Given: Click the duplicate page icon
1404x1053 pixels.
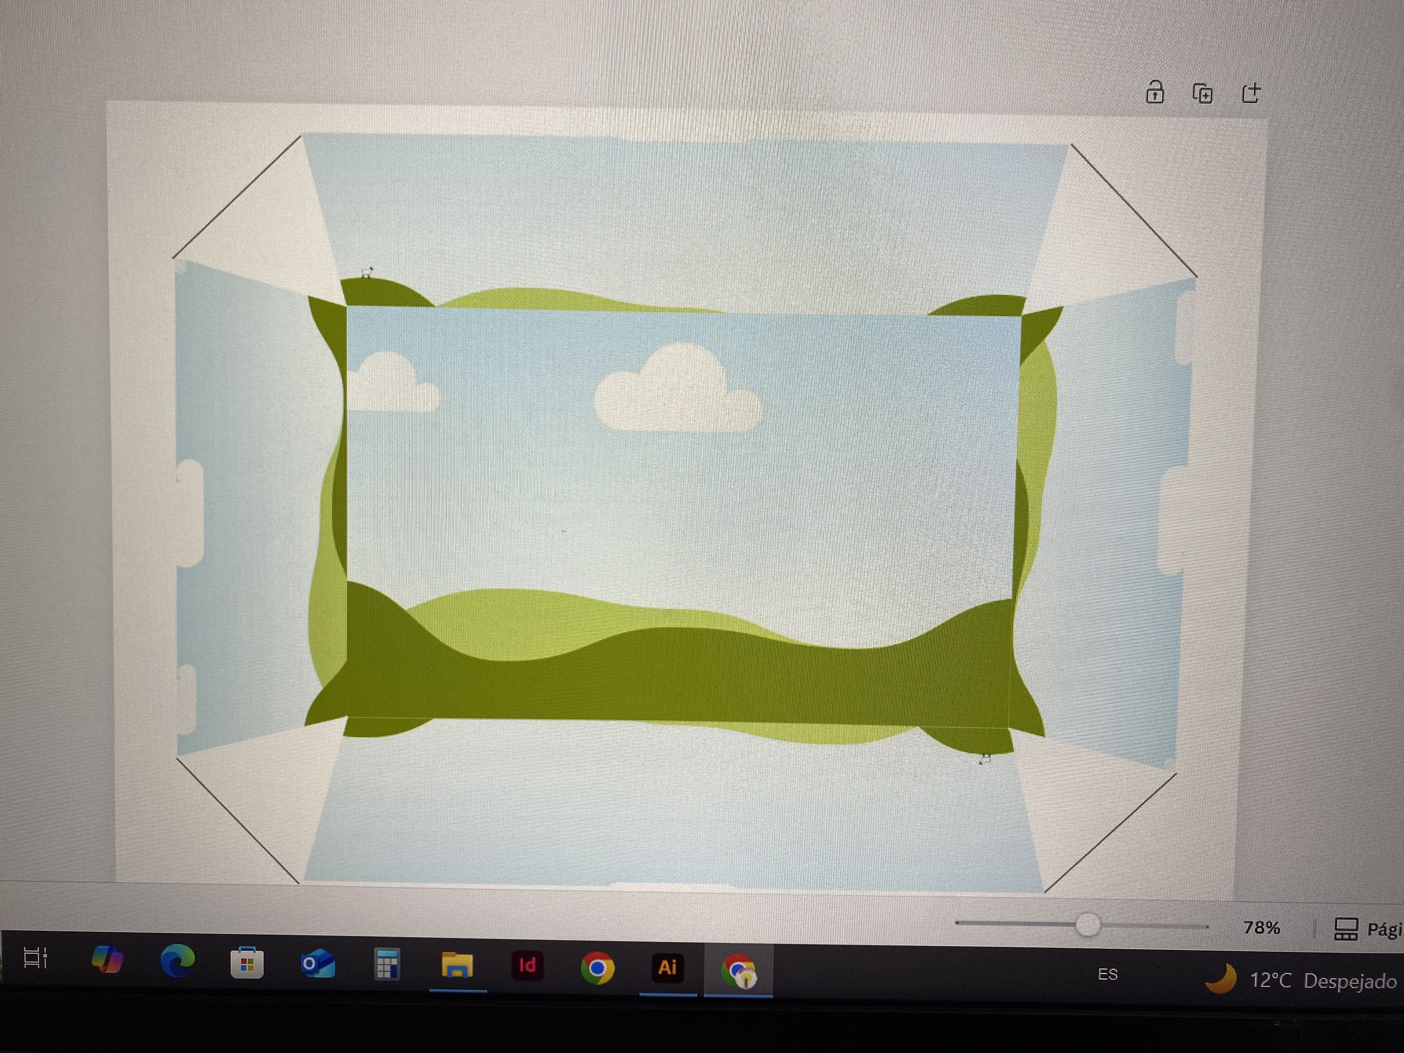Looking at the screenshot, I should (x=1202, y=93).
